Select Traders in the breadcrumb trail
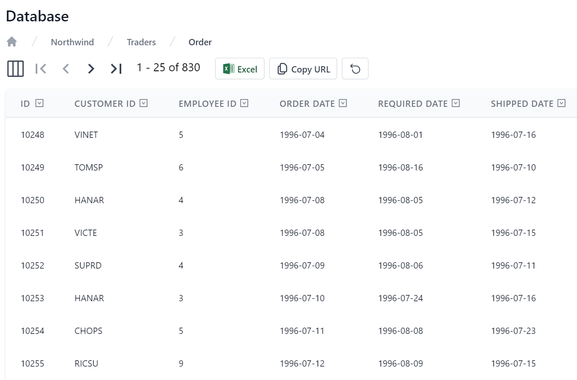The image size is (577, 380). [141, 42]
